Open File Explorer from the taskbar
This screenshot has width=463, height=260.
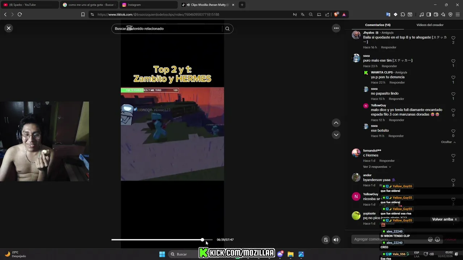(290, 254)
